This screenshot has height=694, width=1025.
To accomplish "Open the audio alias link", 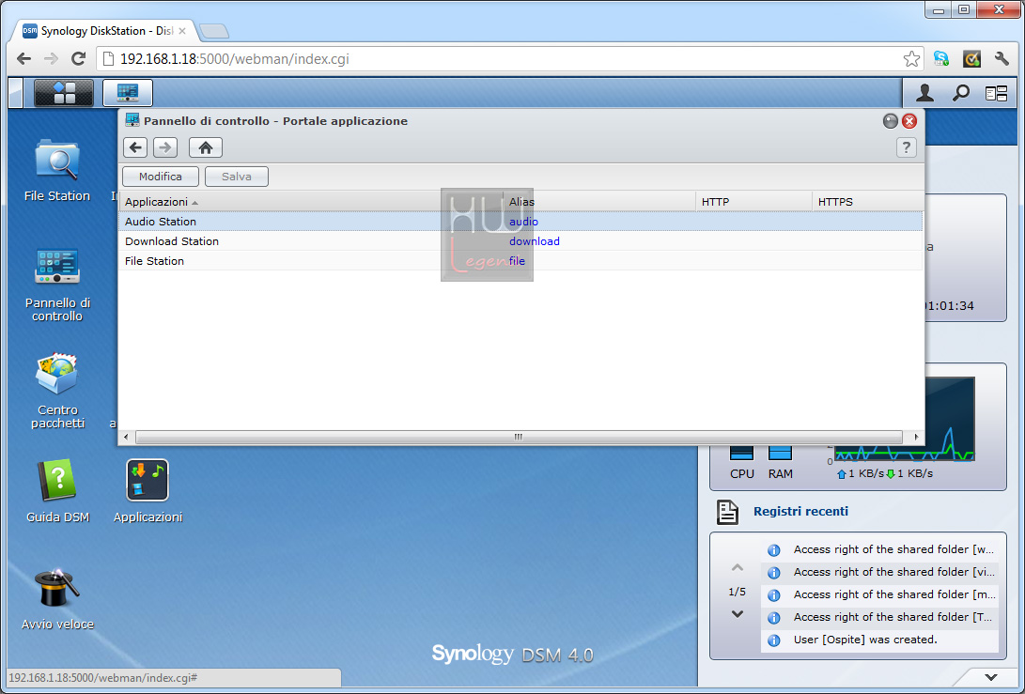I will tap(523, 222).
